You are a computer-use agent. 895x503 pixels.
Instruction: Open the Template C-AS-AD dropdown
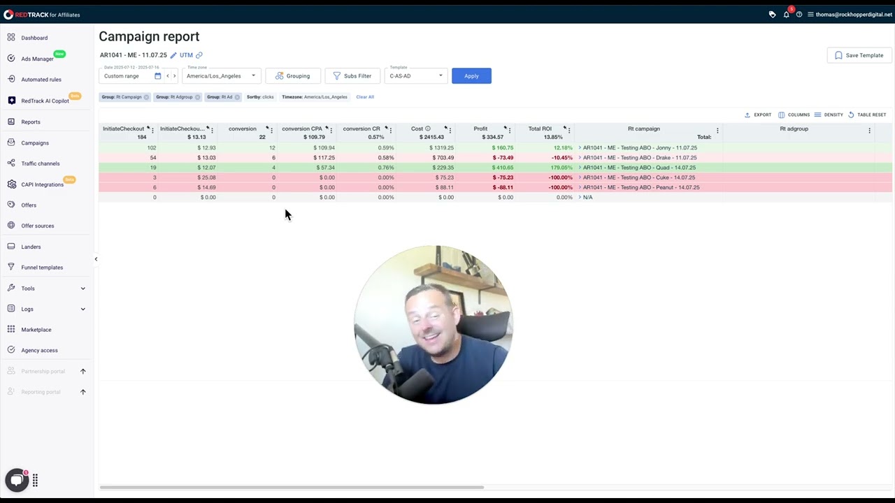pos(416,75)
